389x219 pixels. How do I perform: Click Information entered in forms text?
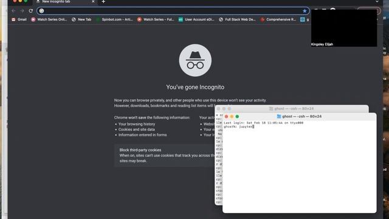(x=142, y=135)
